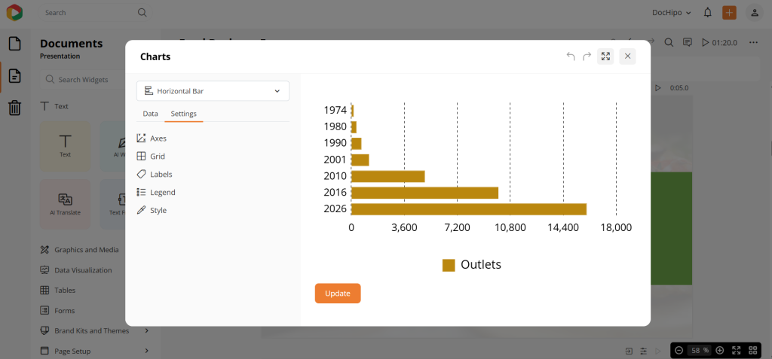The width and height of the screenshot is (772, 359).
Task: Open the Horizontal Bar chart type dropdown
Action: click(x=213, y=91)
